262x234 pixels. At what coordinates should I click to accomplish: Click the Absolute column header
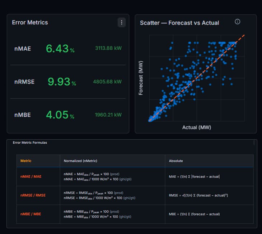point(176,161)
